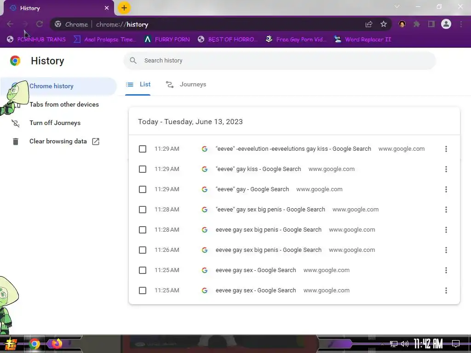Open Clear browsing data

coord(58,142)
